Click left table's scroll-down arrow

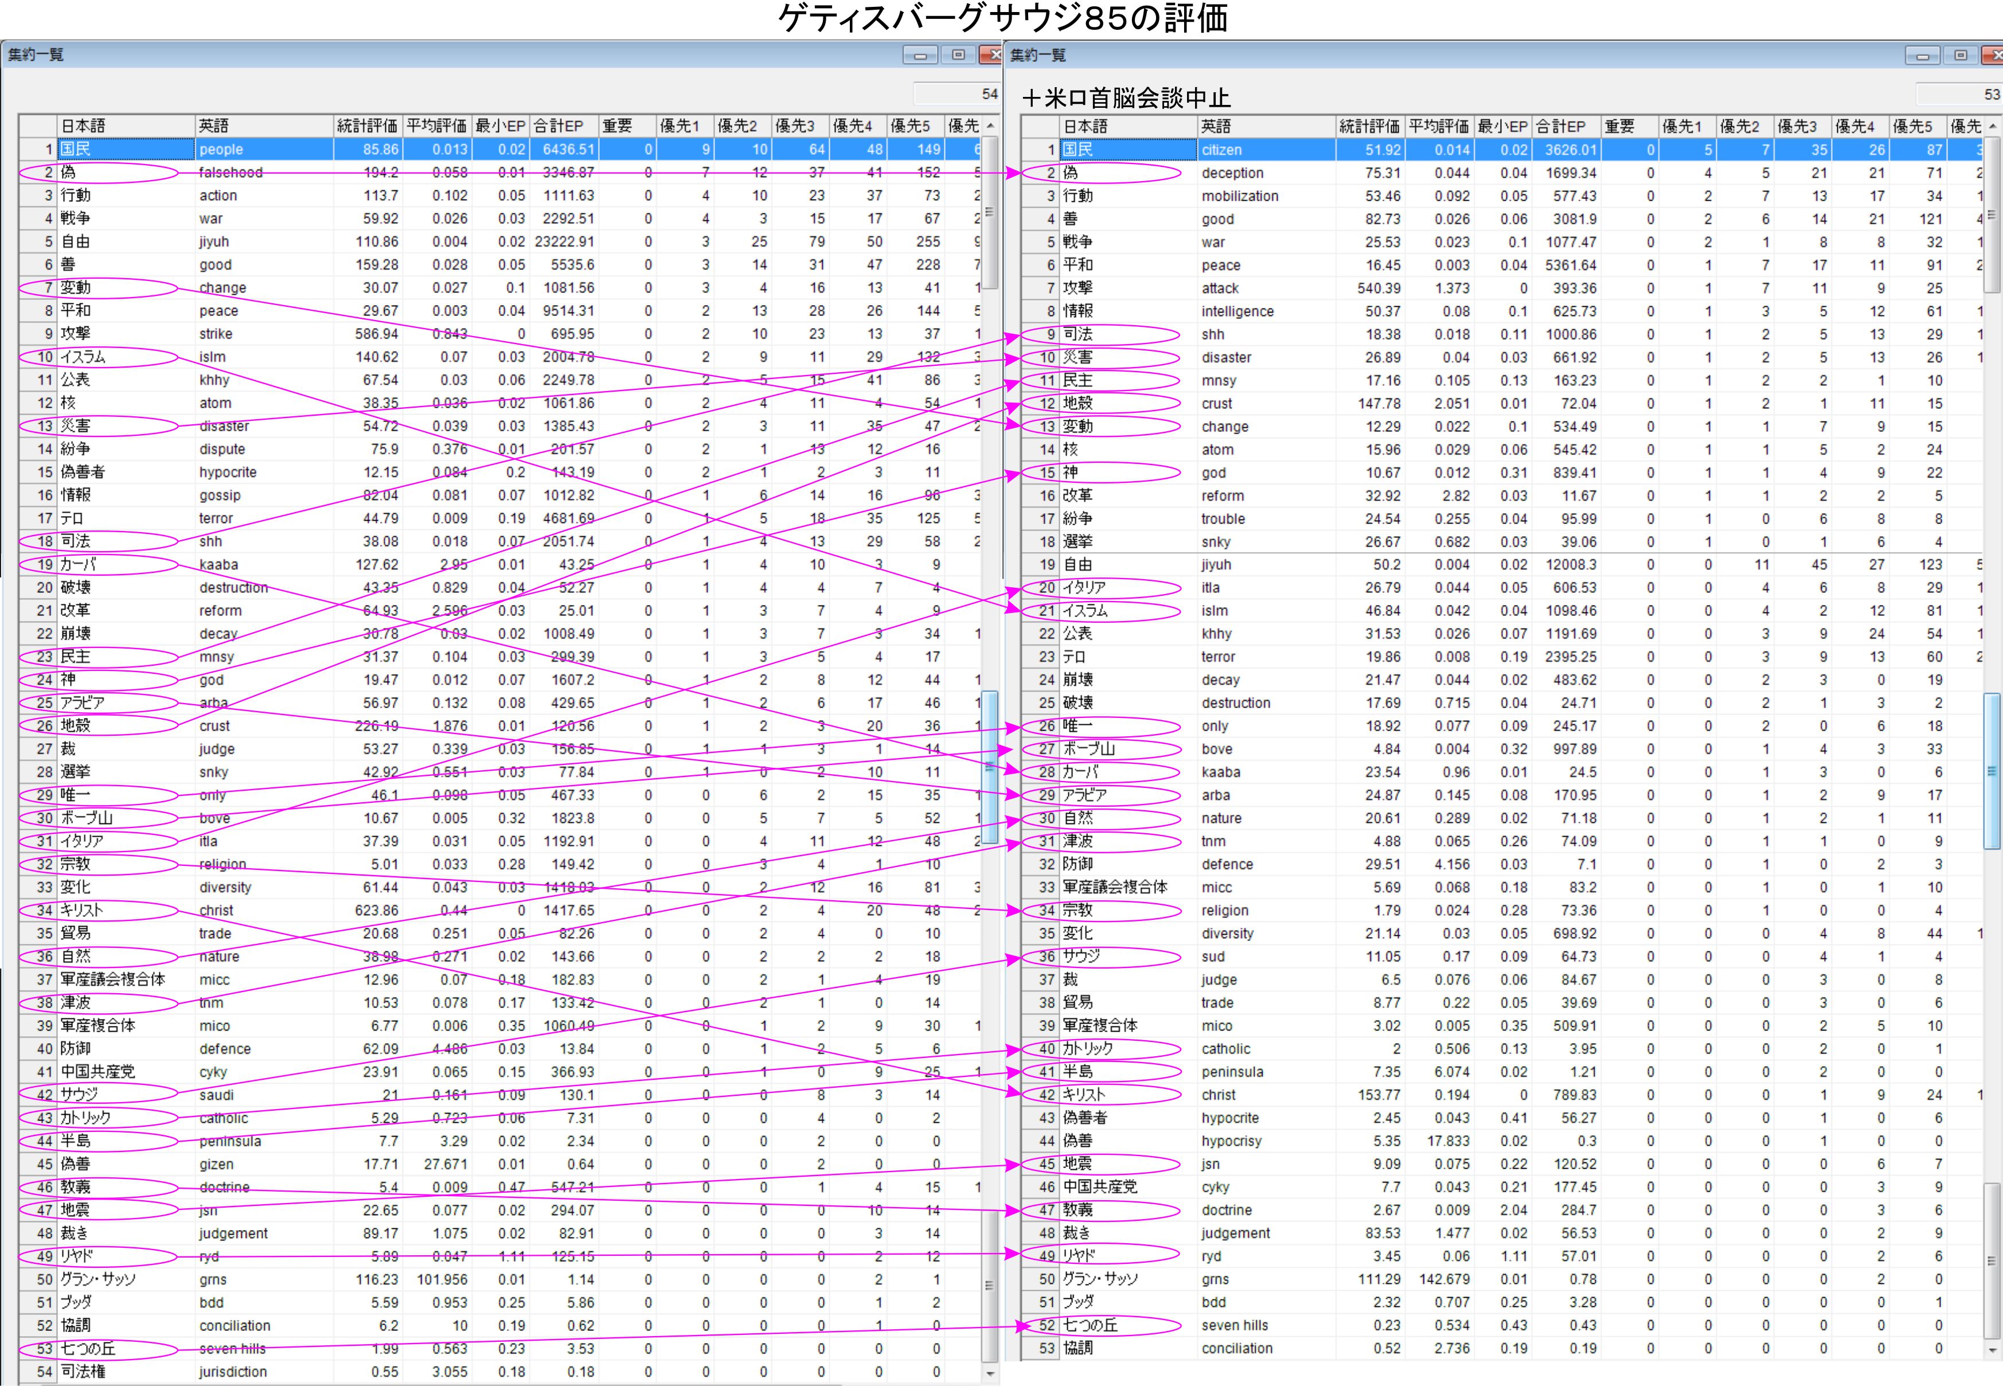click(990, 1373)
